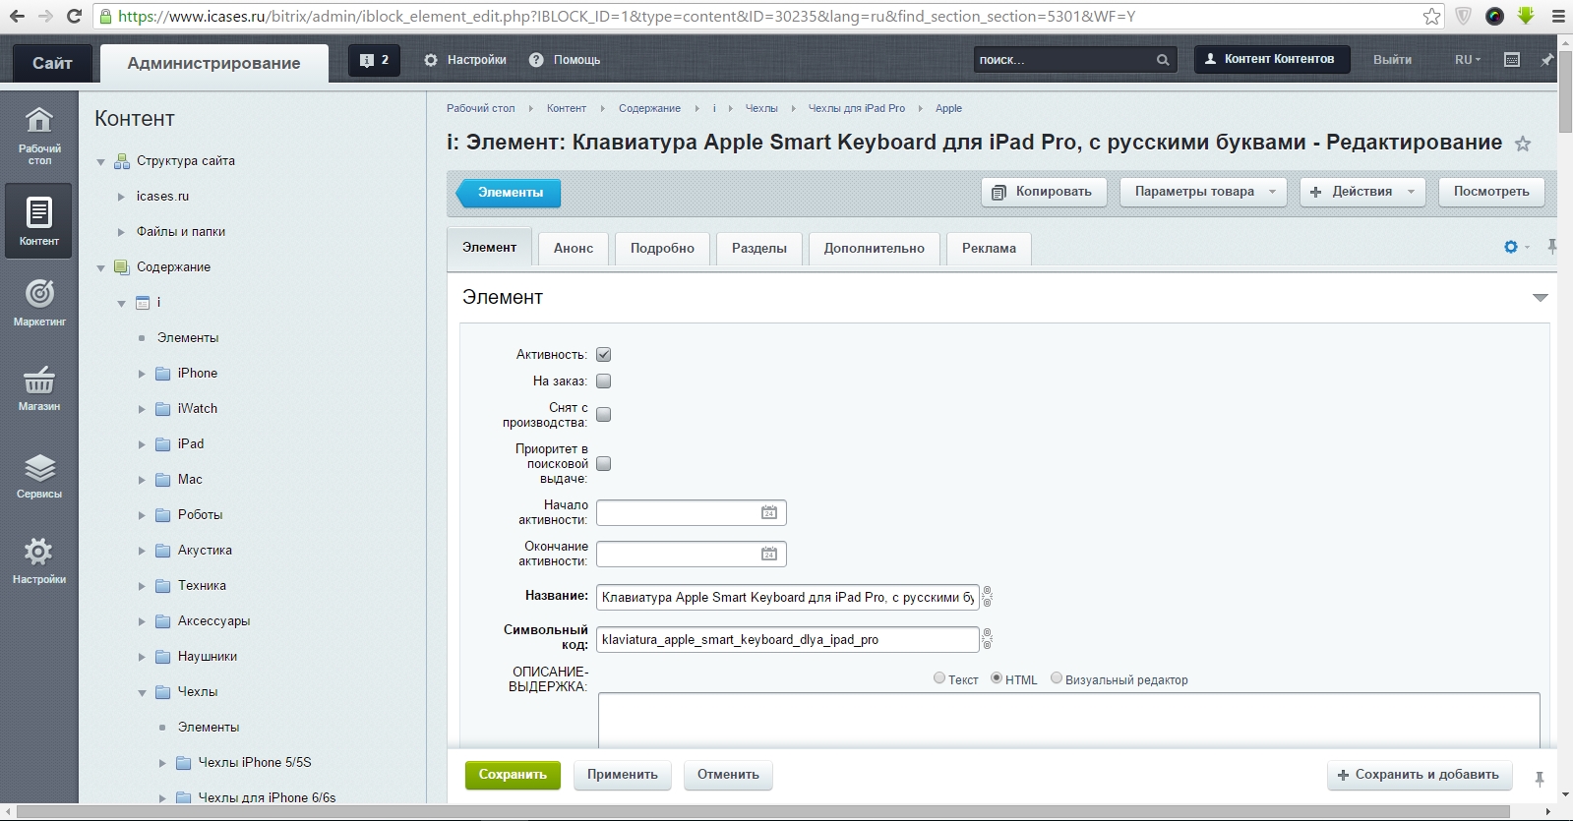Click the search magnifier icon
1573x821 pixels.
coord(1163,60)
